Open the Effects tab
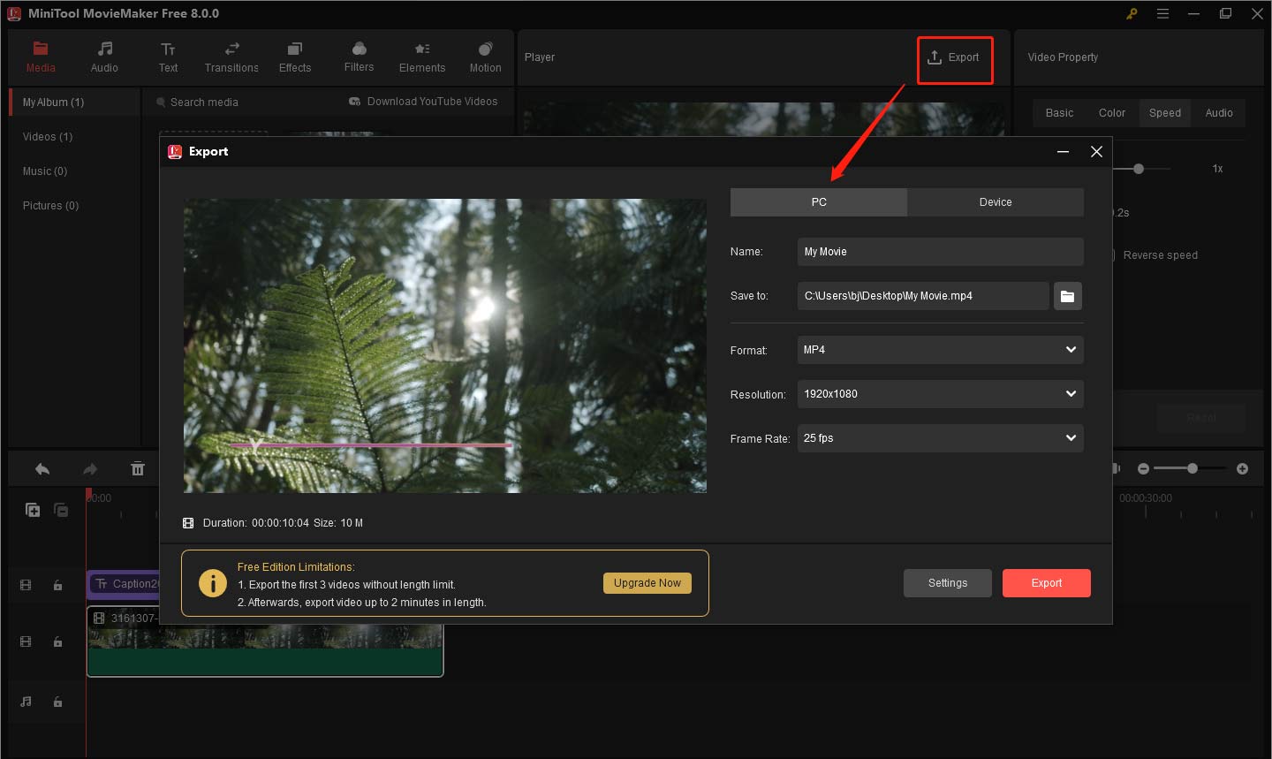Viewport: 1272px width, 759px height. click(x=295, y=57)
